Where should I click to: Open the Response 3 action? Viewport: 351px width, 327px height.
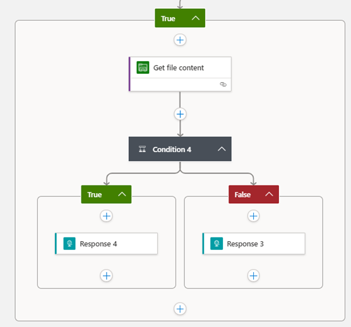tap(254, 244)
